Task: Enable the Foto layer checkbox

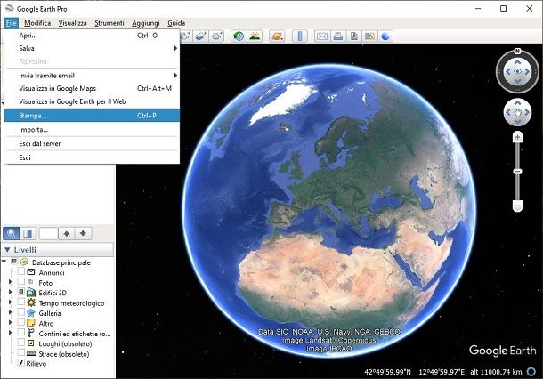Action: pos(21,281)
